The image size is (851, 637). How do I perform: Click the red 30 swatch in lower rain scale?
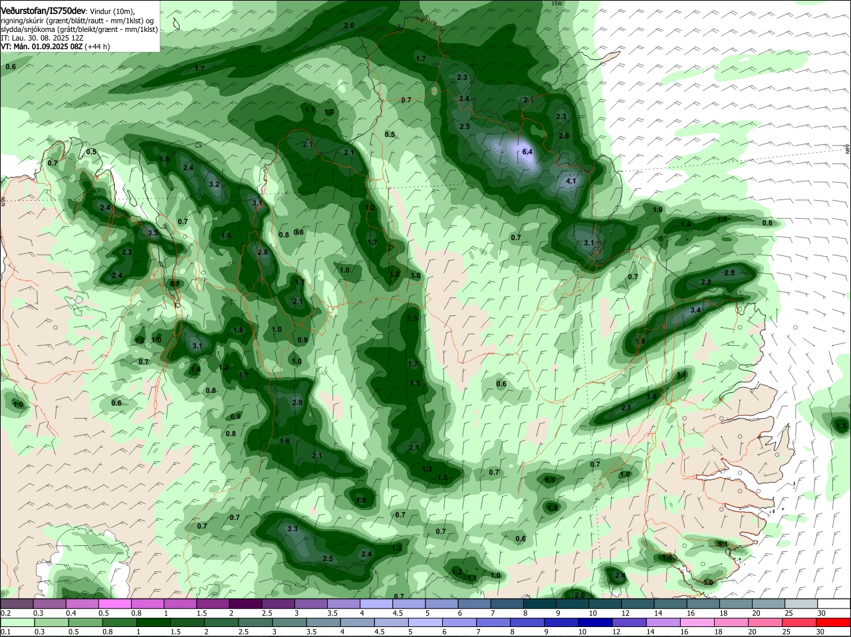(x=834, y=622)
